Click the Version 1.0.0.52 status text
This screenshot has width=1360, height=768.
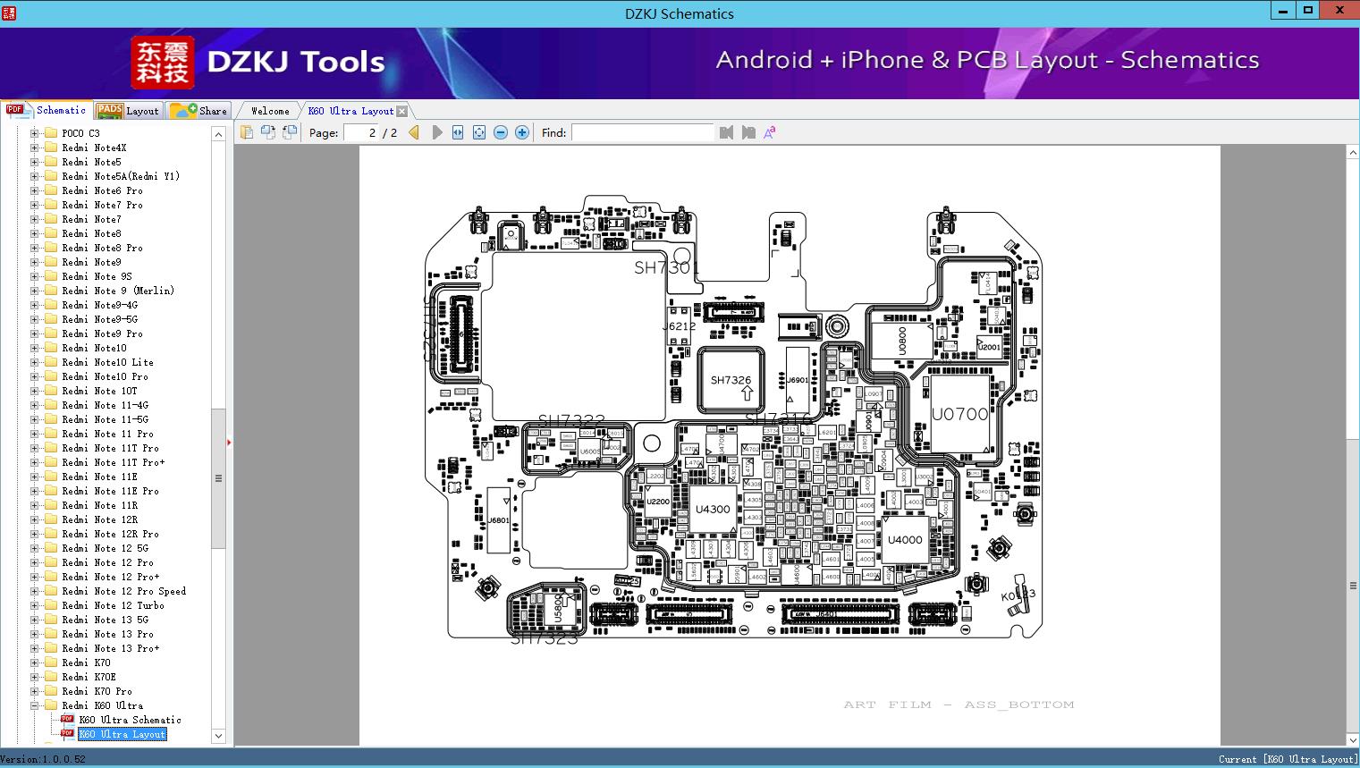(44, 759)
